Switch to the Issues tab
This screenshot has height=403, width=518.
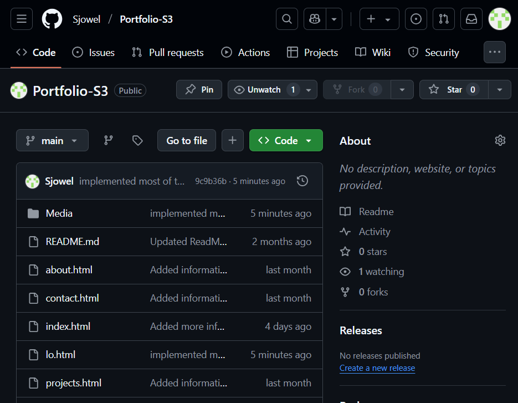point(94,53)
